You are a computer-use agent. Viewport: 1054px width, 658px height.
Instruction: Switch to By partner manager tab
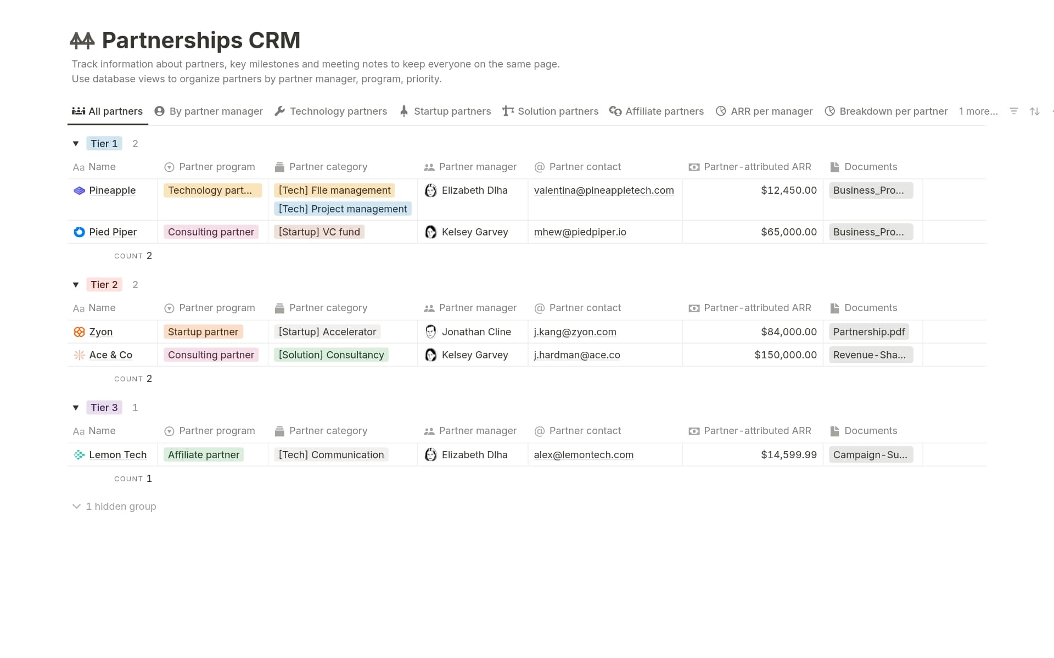point(209,111)
